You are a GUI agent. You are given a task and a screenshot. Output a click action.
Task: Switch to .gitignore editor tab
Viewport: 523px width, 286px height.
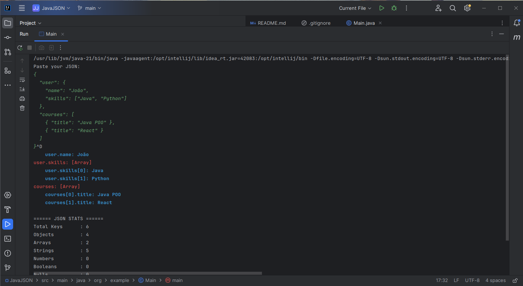pyautogui.click(x=316, y=23)
